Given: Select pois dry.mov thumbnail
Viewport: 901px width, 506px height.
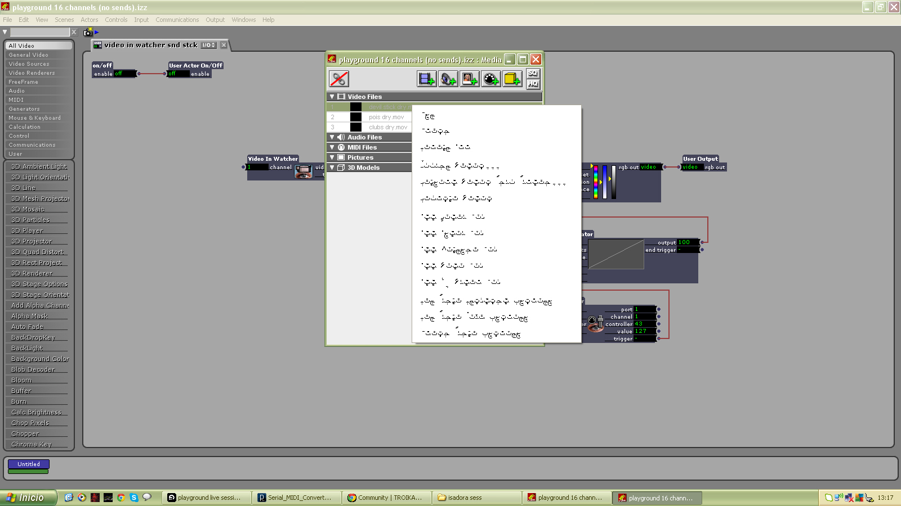Looking at the screenshot, I should tap(356, 117).
